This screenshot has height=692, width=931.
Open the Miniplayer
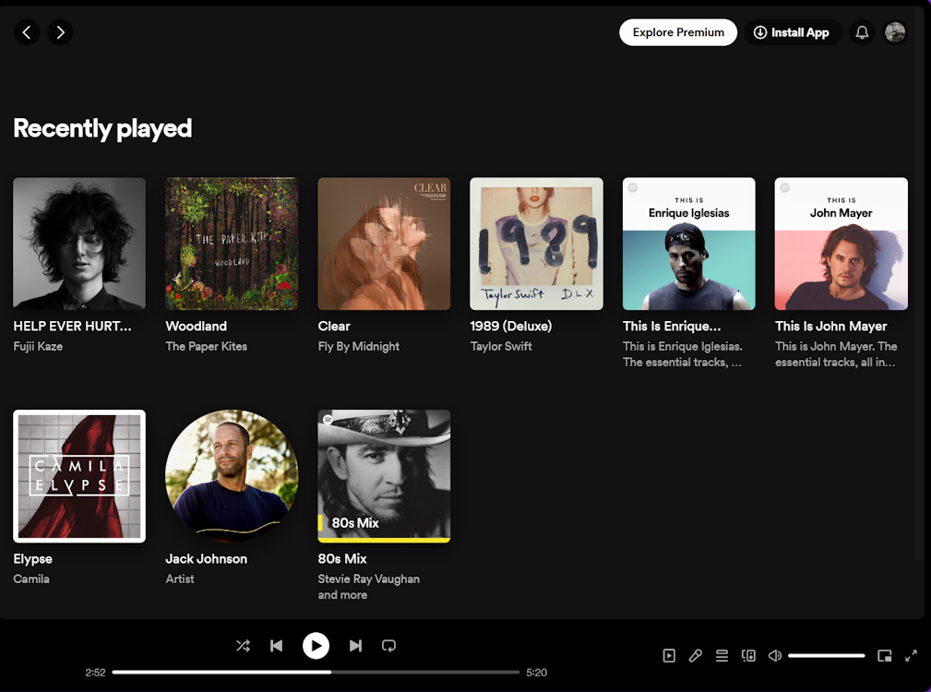pos(884,655)
